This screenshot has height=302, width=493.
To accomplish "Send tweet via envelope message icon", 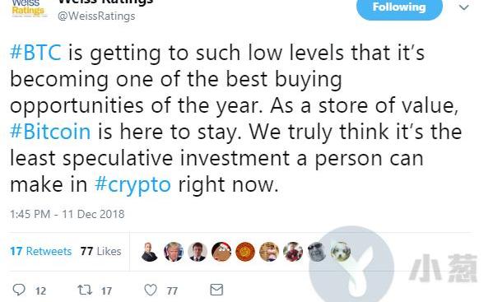I will click(216, 290).
